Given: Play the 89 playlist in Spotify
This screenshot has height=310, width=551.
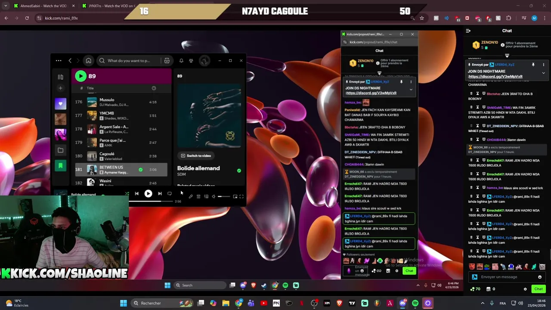Looking at the screenshot, I should pyautogui.click(x=80, y=76).
